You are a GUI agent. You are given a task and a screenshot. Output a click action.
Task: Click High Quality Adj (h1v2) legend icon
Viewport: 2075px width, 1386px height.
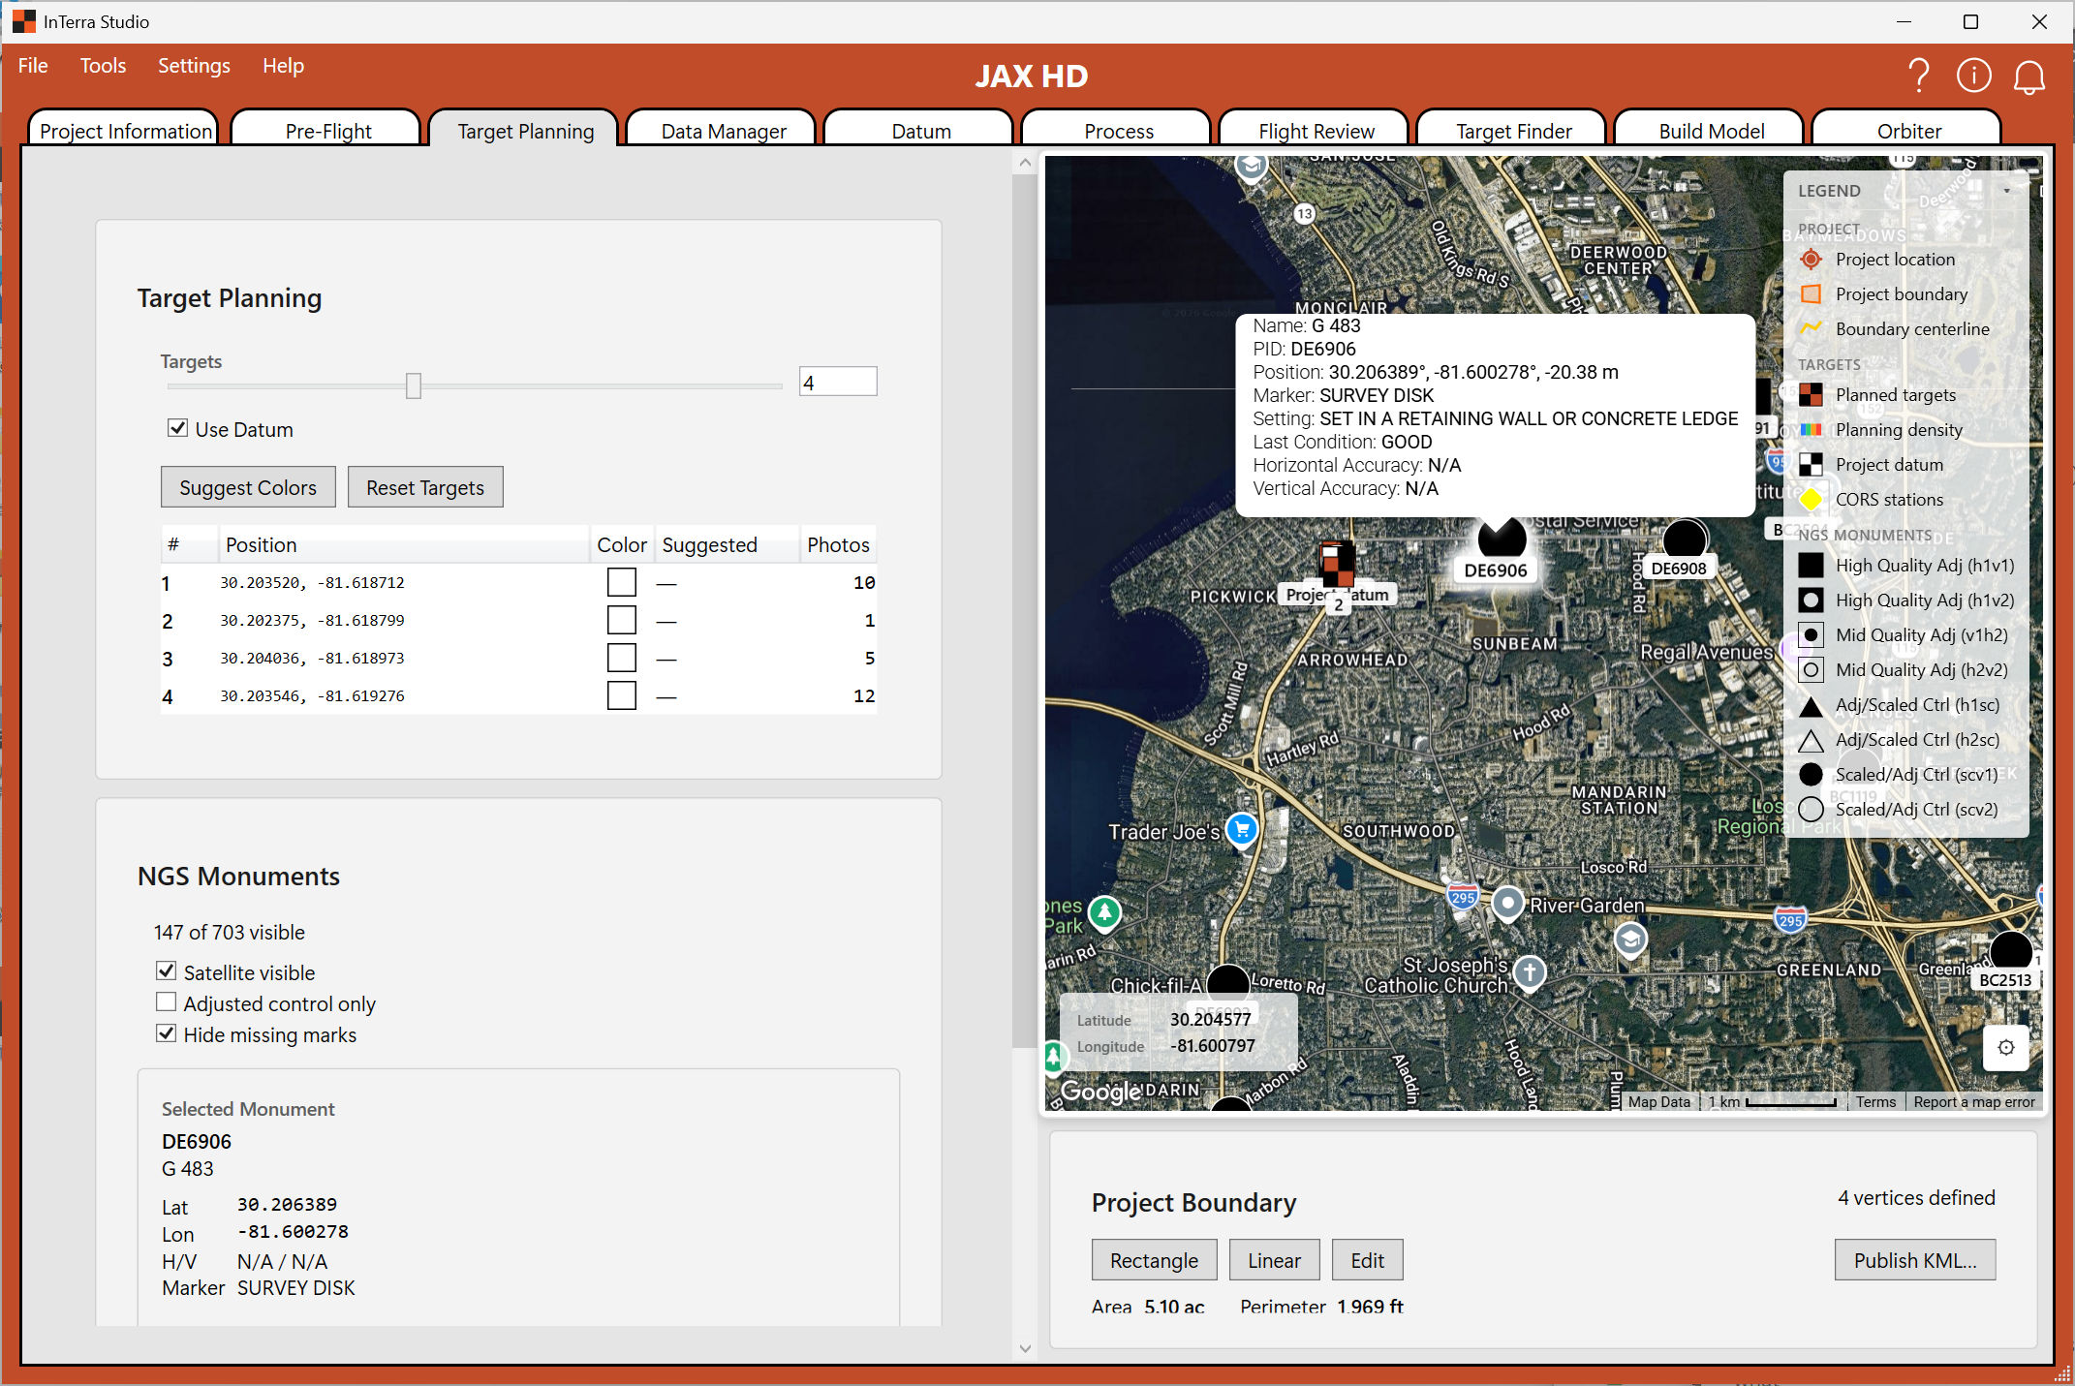coord(1811,601)
